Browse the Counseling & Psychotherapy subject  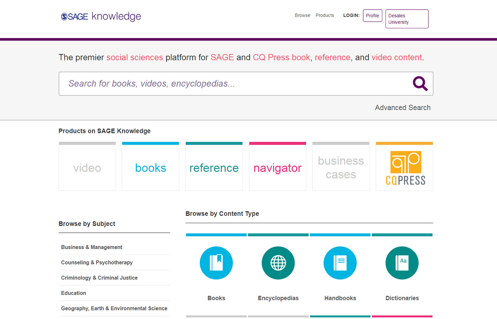97,263
